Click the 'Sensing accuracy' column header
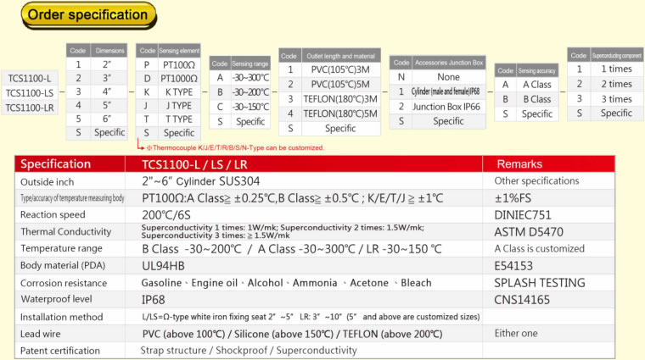 [x=536, y=70]
